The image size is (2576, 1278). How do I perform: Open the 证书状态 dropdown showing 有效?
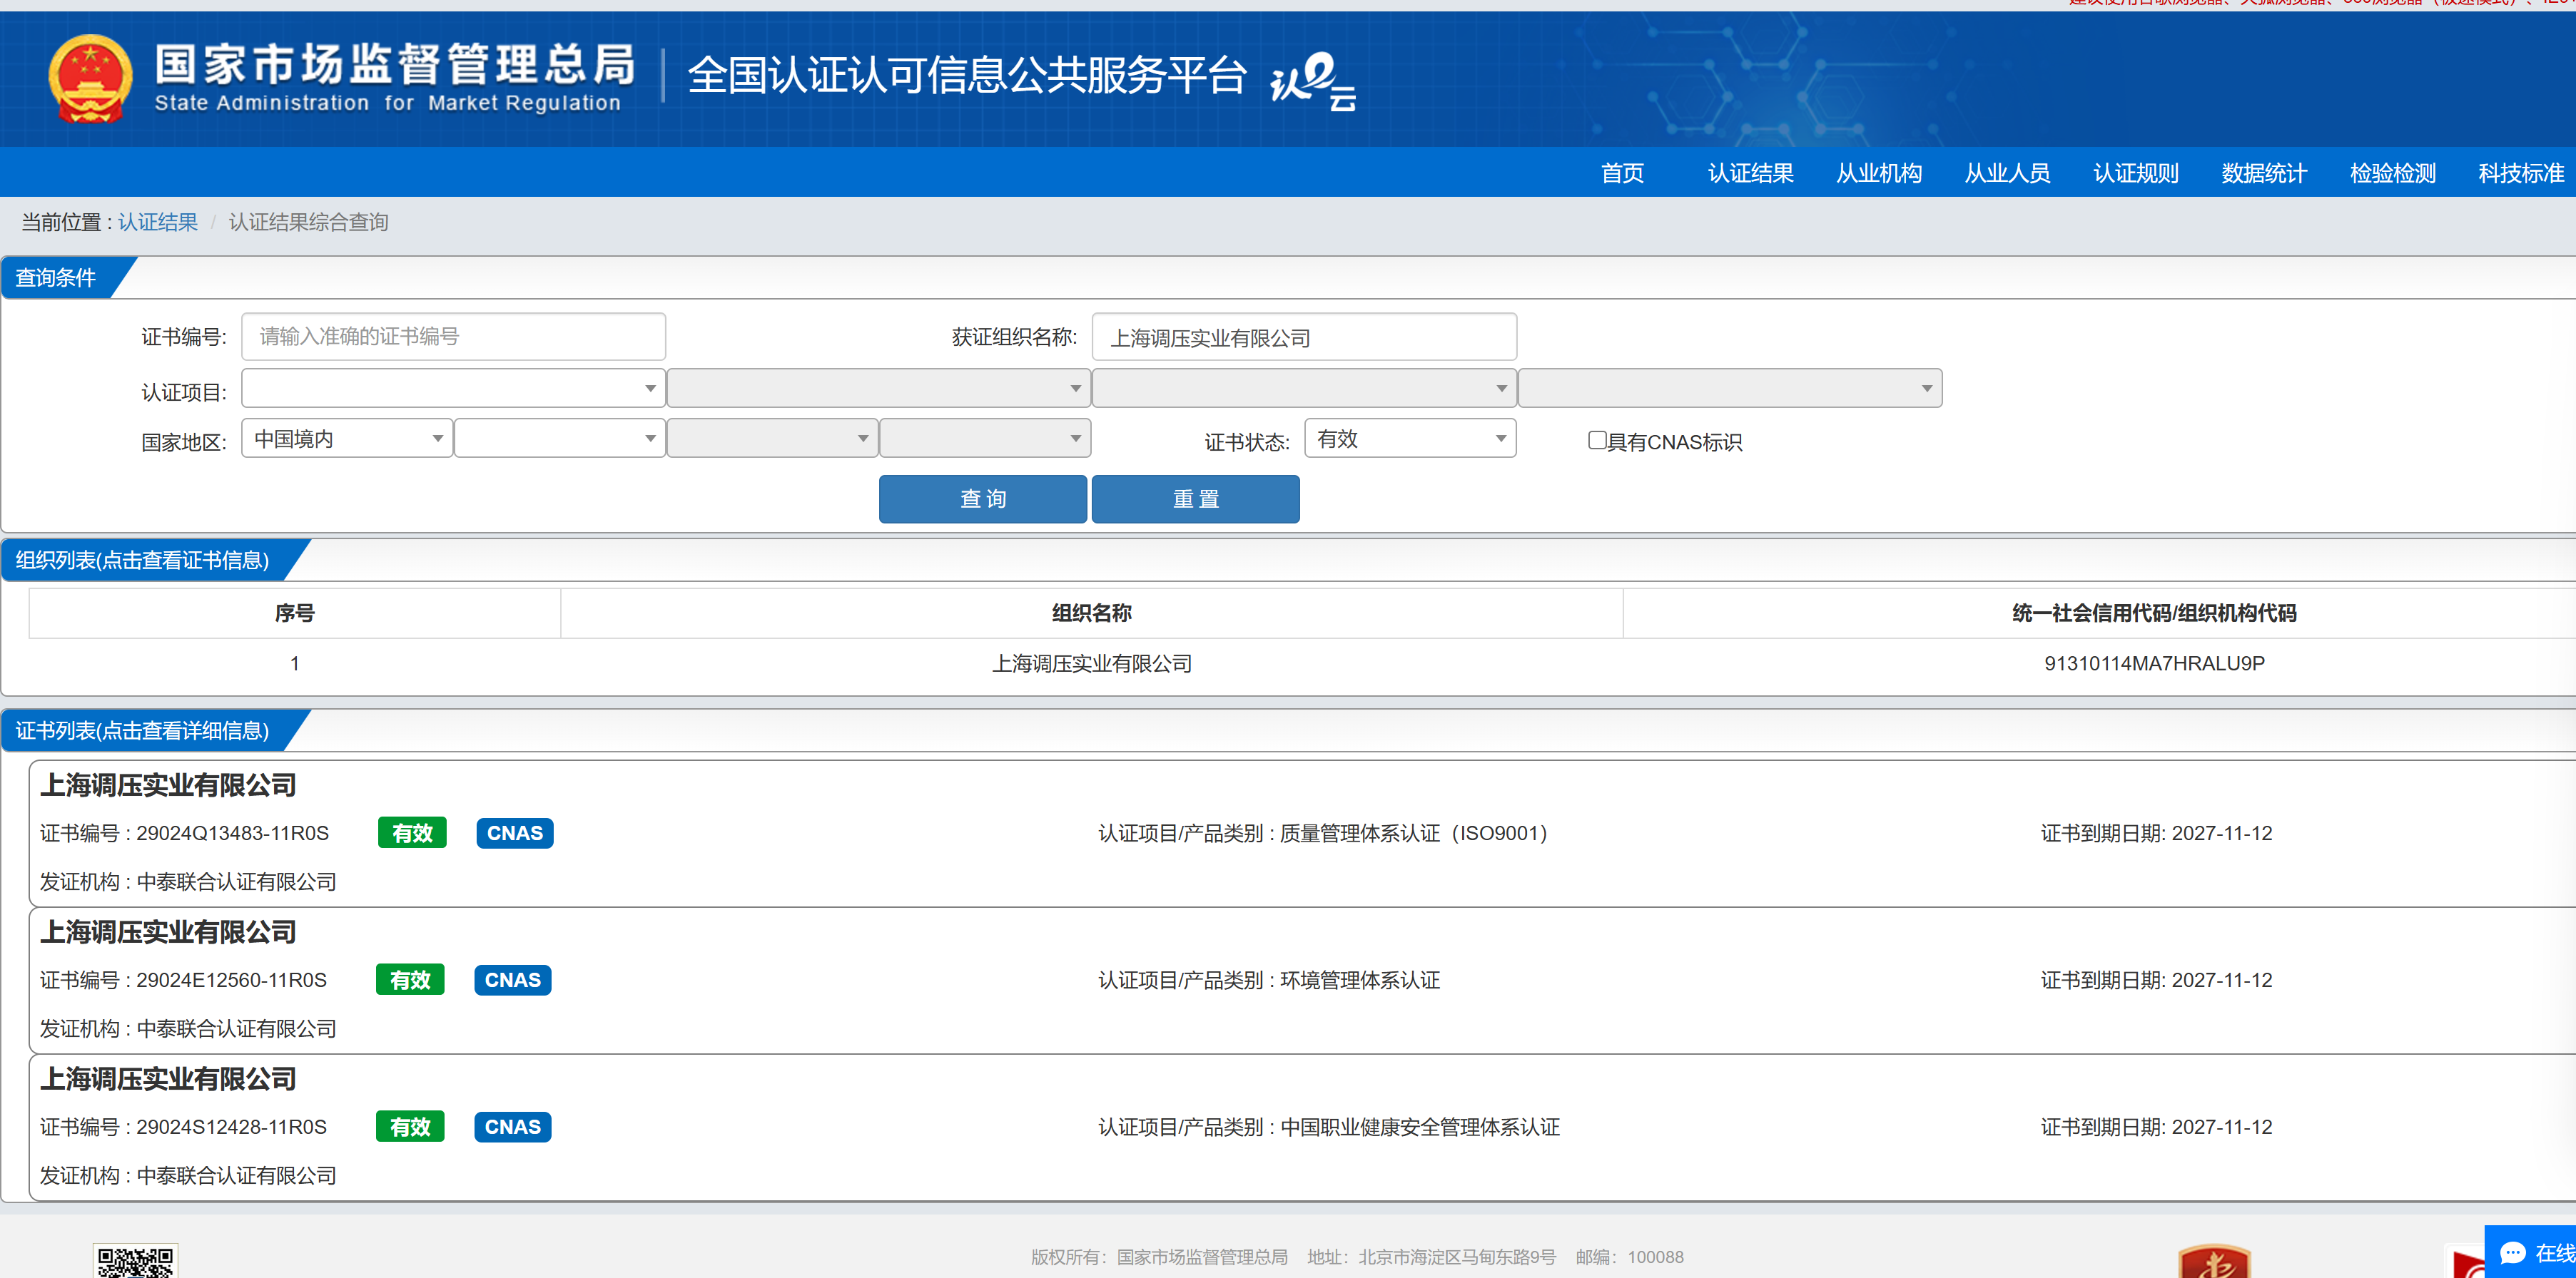pos(1410,439)
